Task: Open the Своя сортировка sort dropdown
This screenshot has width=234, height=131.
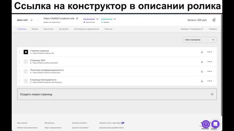Action: (199, 40)
